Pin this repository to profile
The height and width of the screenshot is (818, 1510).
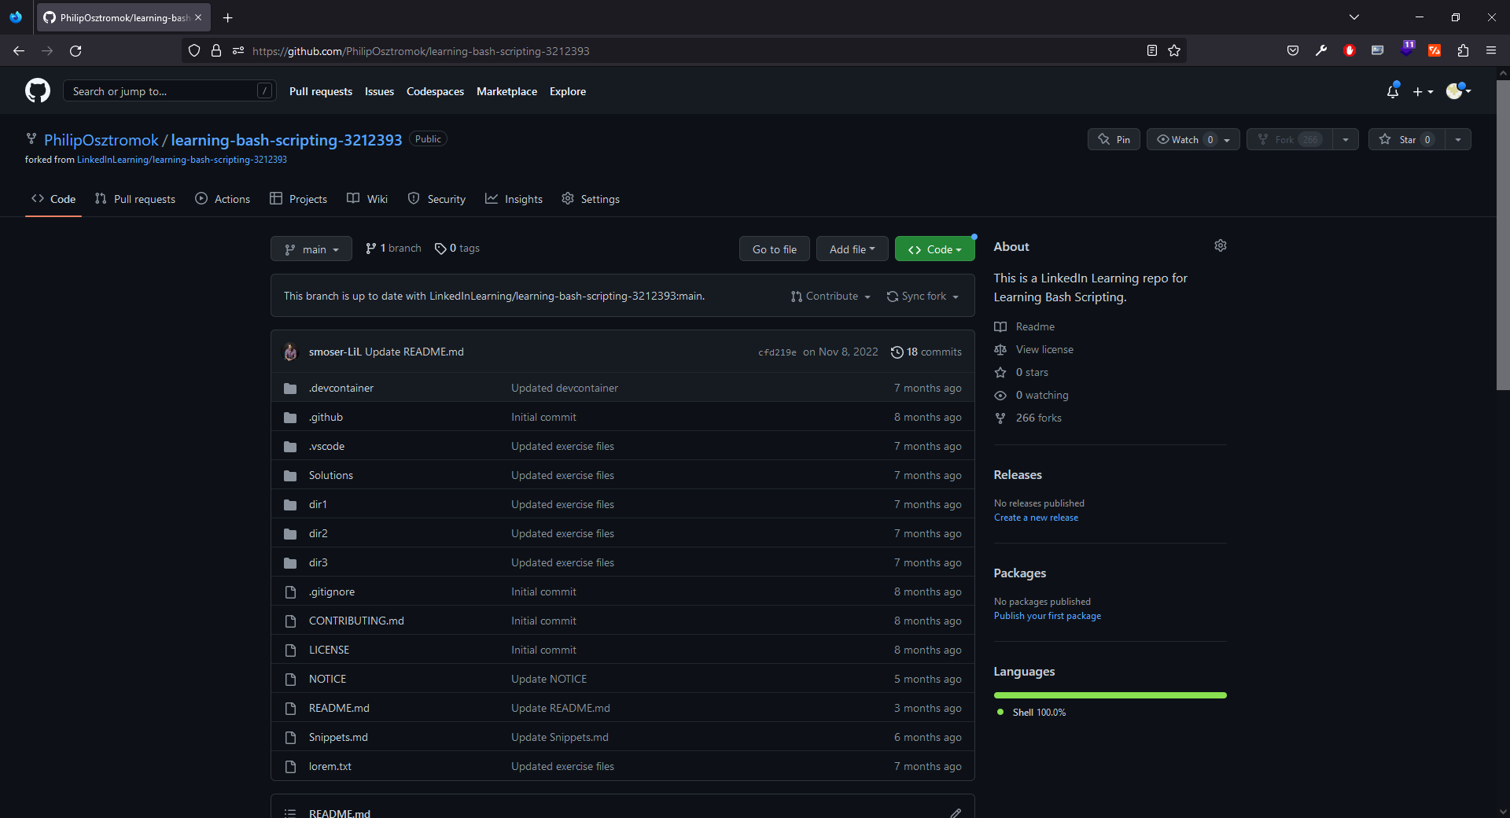(1114, 139)
